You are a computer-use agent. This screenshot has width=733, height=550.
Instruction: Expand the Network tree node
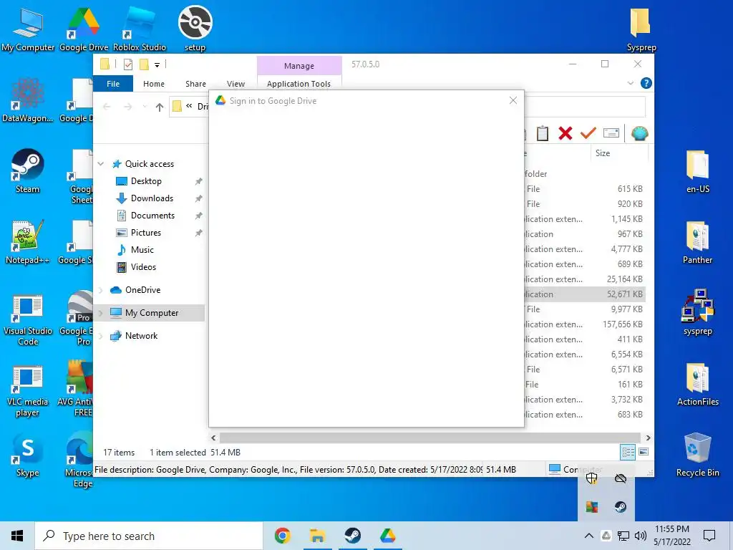point(100,336)
